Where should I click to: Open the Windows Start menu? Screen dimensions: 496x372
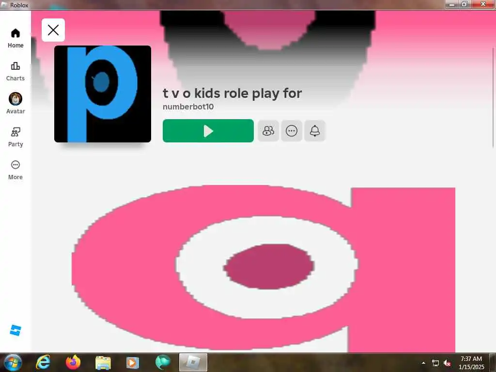click(x=13, y=362)
